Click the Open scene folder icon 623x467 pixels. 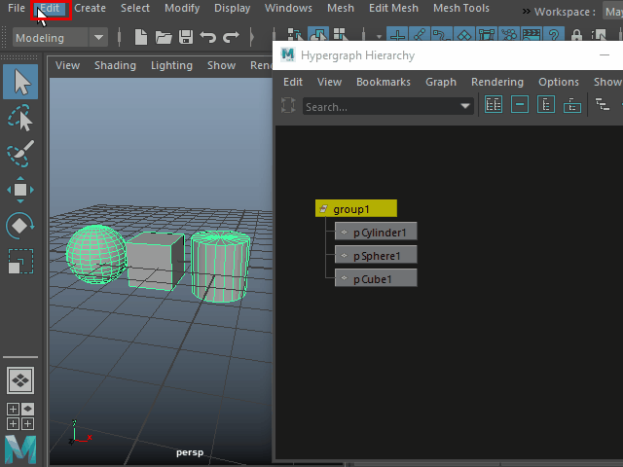pyautogui.click(x=164, y=38)
